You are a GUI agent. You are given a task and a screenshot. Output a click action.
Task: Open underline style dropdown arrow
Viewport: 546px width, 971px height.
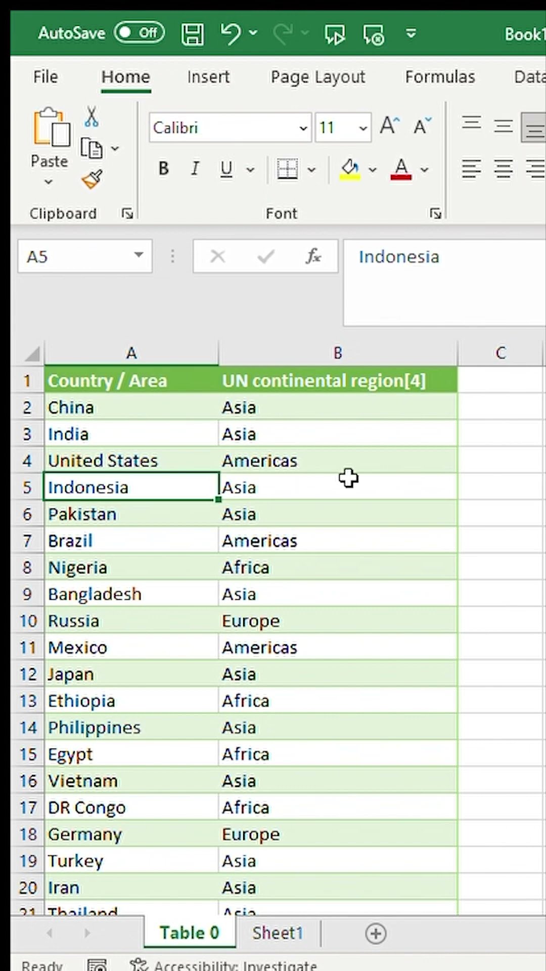250,169
